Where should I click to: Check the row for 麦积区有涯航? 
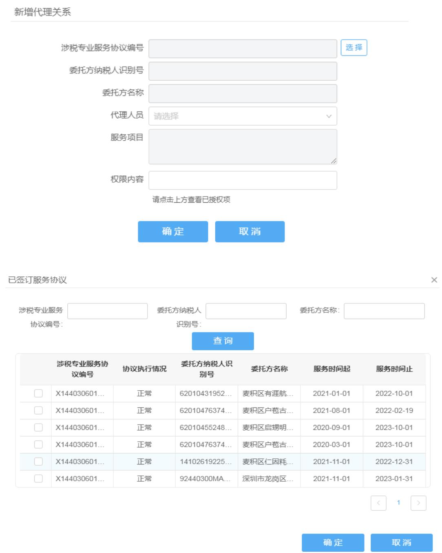tap(38, 394)
